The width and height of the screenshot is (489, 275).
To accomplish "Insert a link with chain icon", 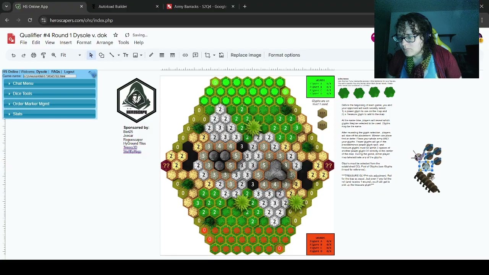I will point(185,55).
